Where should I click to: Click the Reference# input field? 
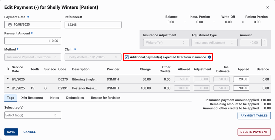(93, 24)
